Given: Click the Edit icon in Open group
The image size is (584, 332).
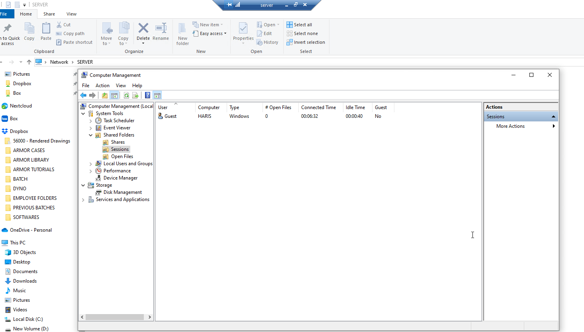Looking at the screenshot, I should tap(260, 33).
